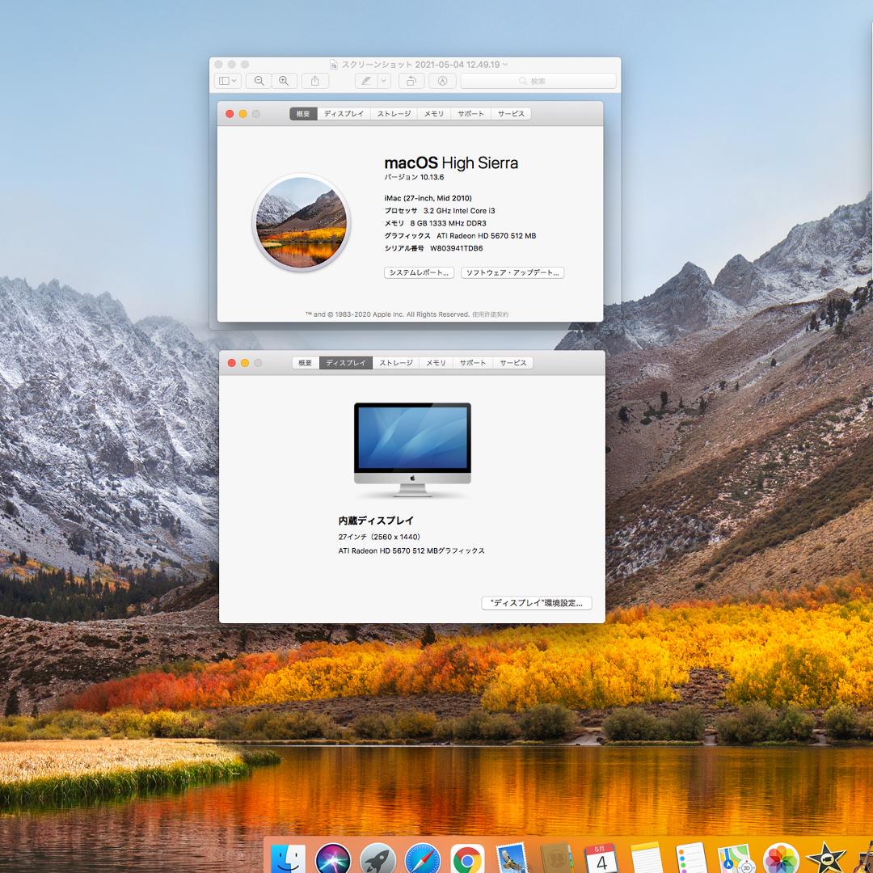Click プロセッサ 3.2 GHz Intel Core i3 line
The width and height of the screenshot is (873, 873).
coord(440,210)
